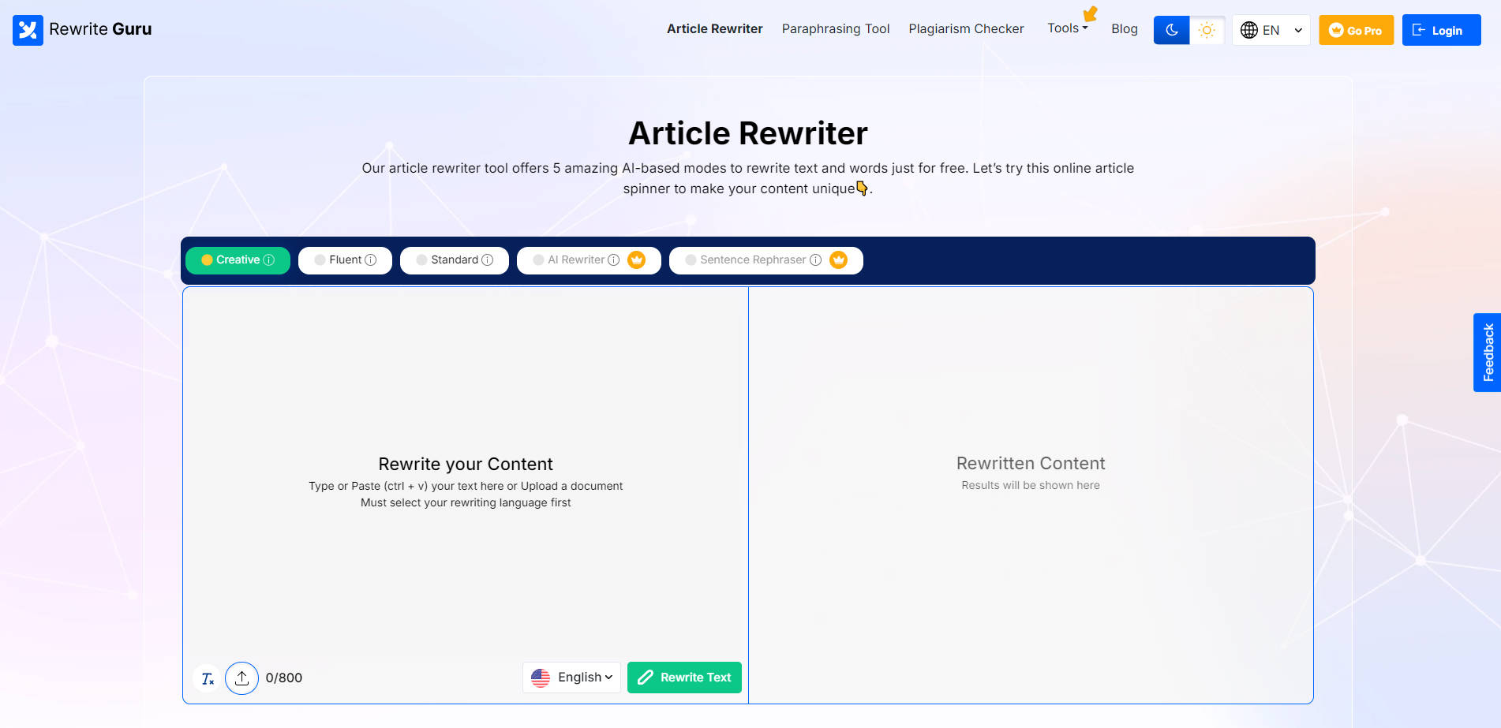Image resolution: width=1501 pixels, height=728 pixels.
Task: Open the Feedback side panel
Action: click(x=1487, y=353)
